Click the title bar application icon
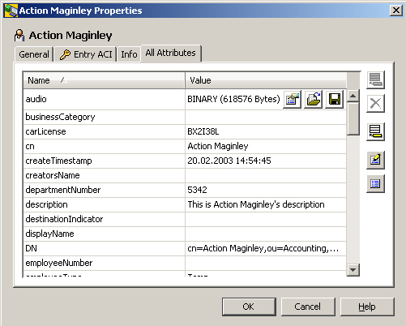Screen dimensions: 406x326 tap(11, 11)
